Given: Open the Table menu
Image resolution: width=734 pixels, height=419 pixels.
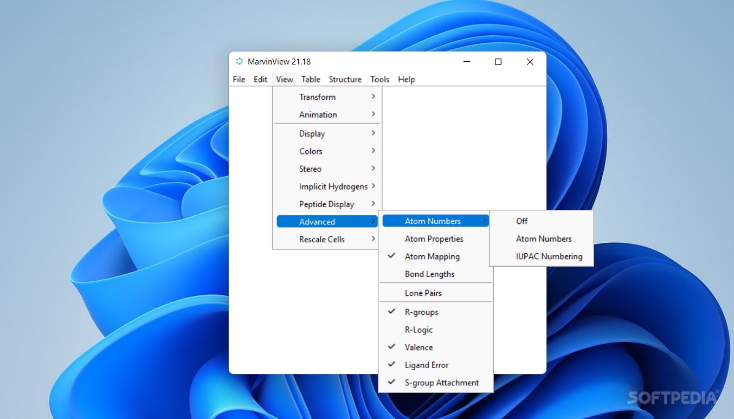Looking at the screenshot, I should click(x=311, y=79).
